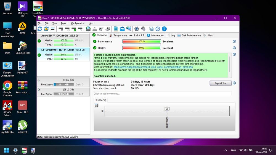276x155 pixels.
Task: Click the globe disk toolbar icon
Action: (x=88, y=29)
